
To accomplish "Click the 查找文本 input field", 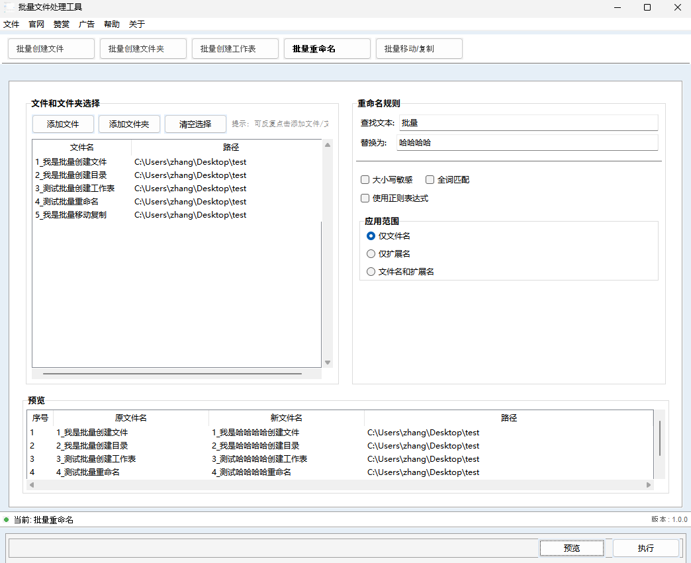I will (528, 123).
